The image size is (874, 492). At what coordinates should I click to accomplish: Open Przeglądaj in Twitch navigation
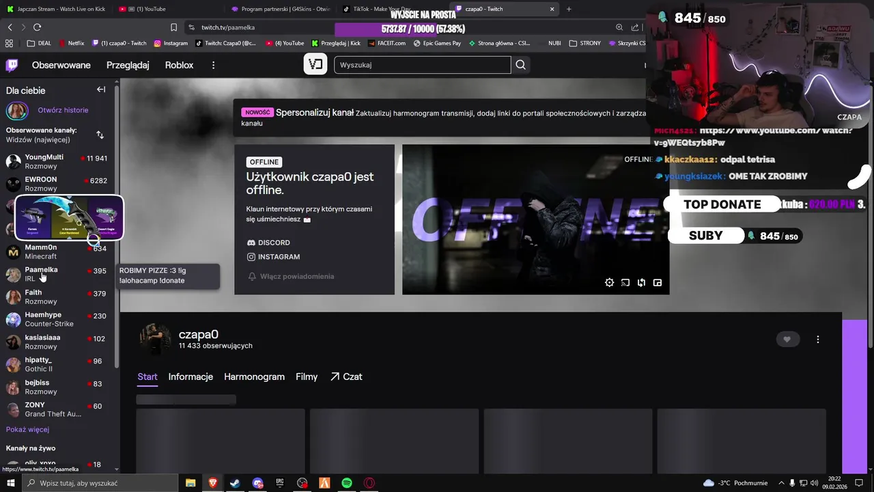[x=128, y=65]
